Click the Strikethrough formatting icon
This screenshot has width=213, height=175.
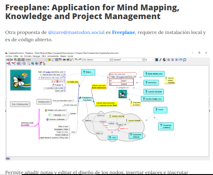point(164,60)
